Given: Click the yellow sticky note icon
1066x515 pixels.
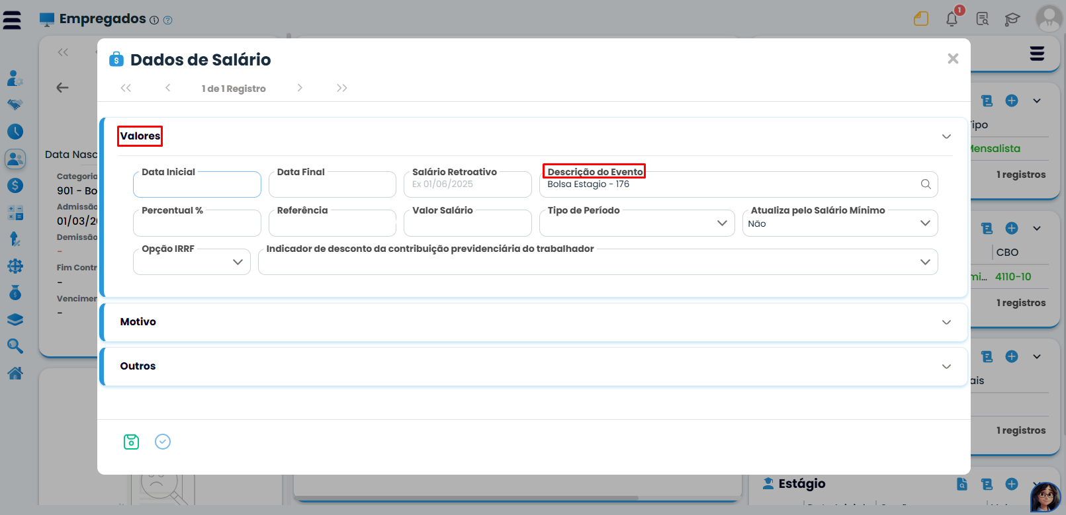Looking at the screenshot, I should [921, 19].
